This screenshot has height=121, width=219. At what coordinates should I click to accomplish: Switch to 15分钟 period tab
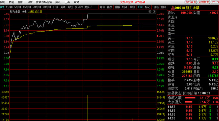point(27,7)
